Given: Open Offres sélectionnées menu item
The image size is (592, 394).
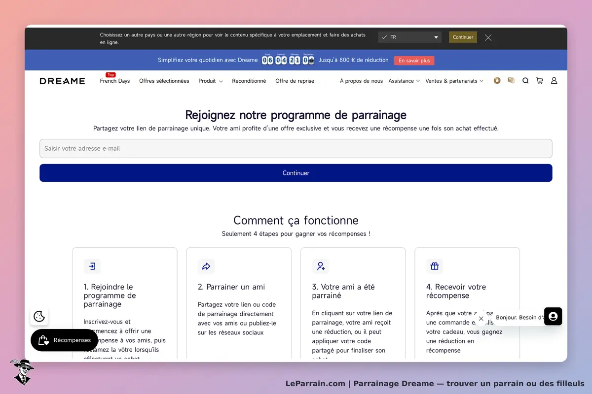Looking at the screenshot, I should pos(164,81).
